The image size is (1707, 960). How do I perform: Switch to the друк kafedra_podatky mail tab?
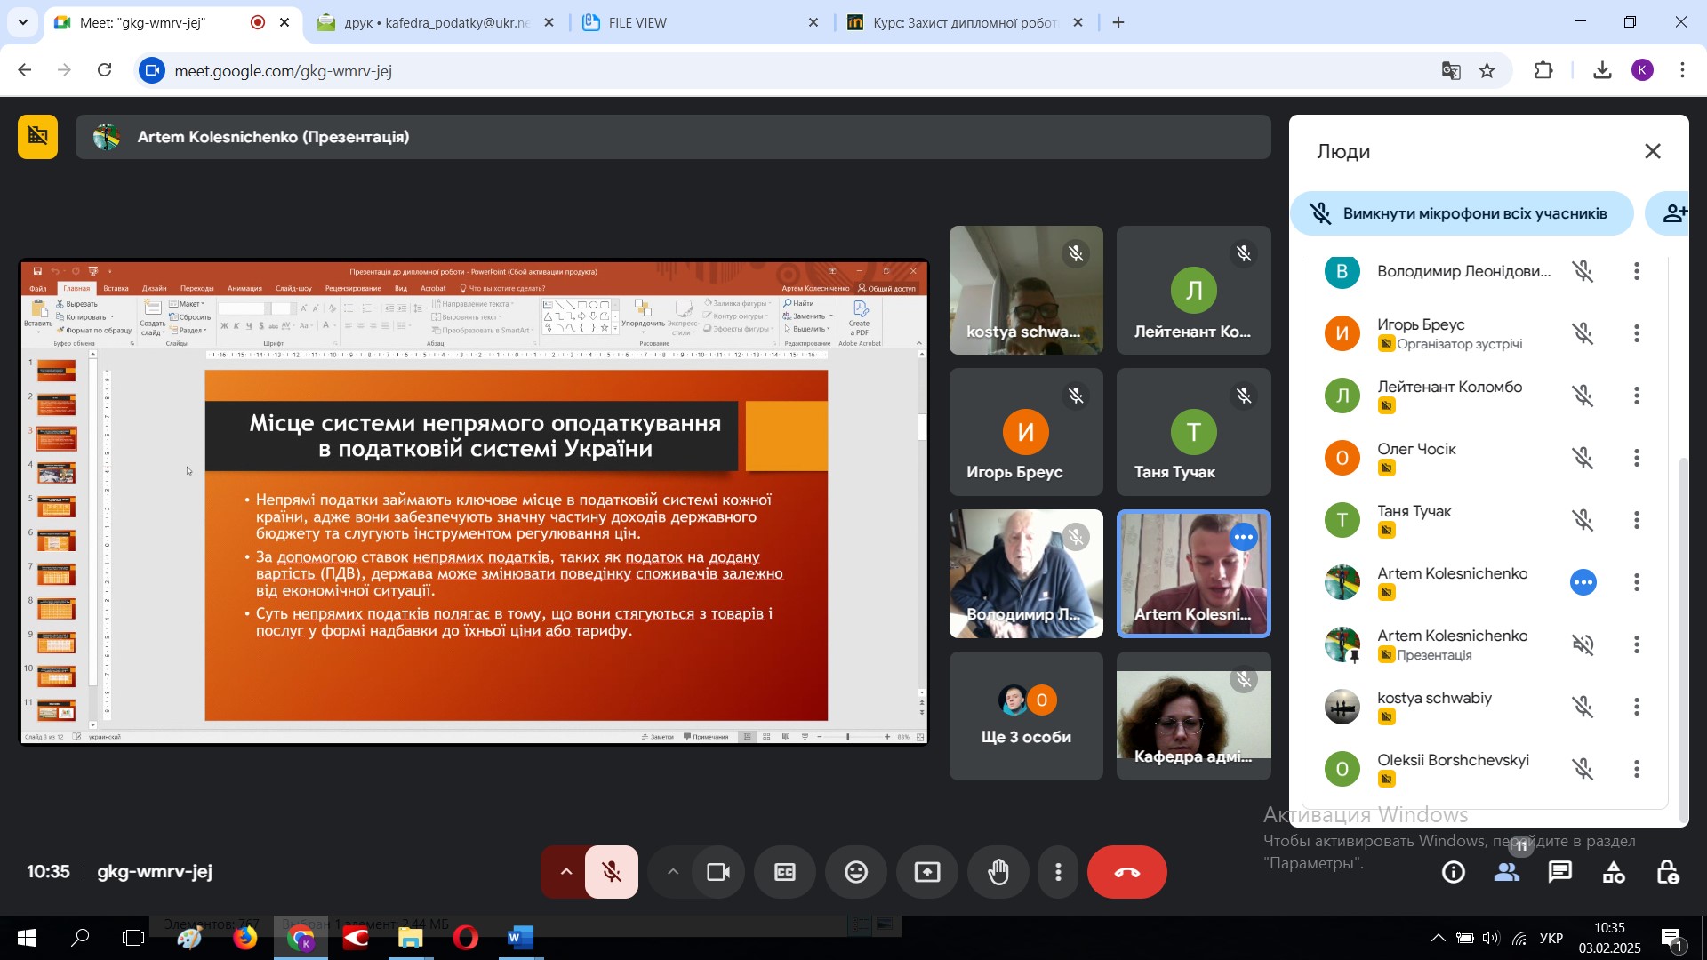[436, 22]
